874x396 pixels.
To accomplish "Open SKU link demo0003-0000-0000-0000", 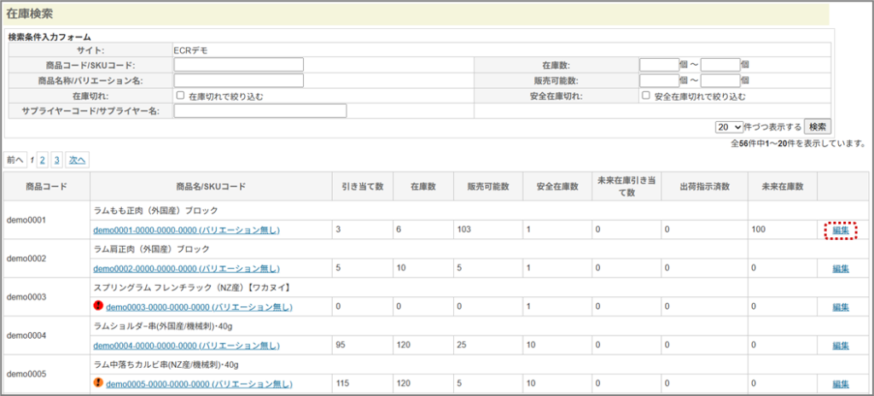I will 199,307.
